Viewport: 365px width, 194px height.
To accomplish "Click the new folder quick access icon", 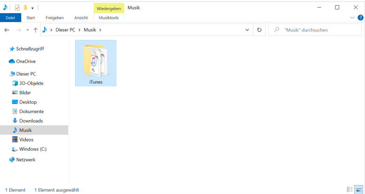I will (25, 8).
